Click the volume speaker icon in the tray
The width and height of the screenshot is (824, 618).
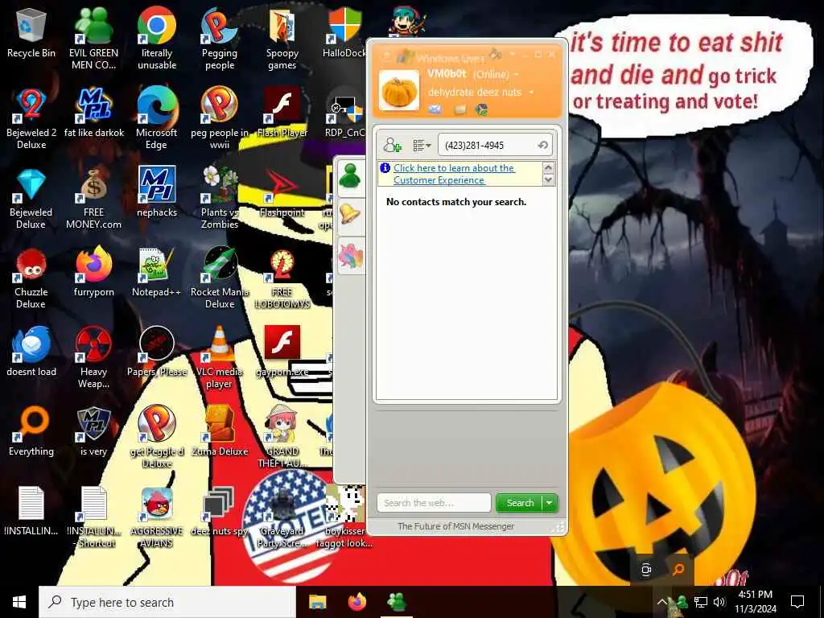[719, 602]
